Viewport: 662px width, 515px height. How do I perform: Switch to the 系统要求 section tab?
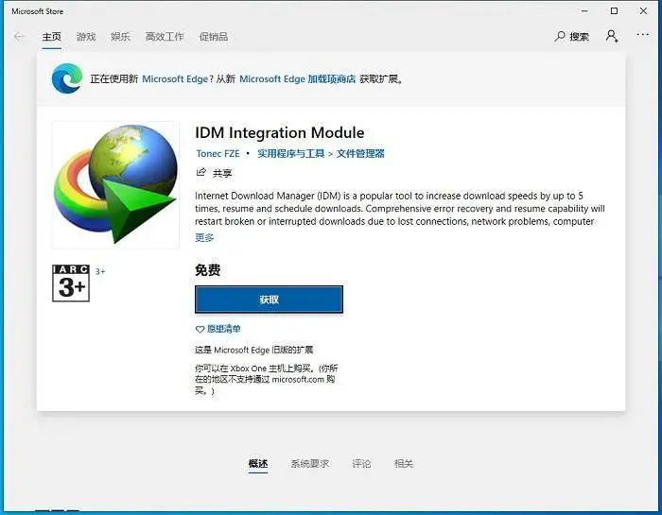point(310,464)
